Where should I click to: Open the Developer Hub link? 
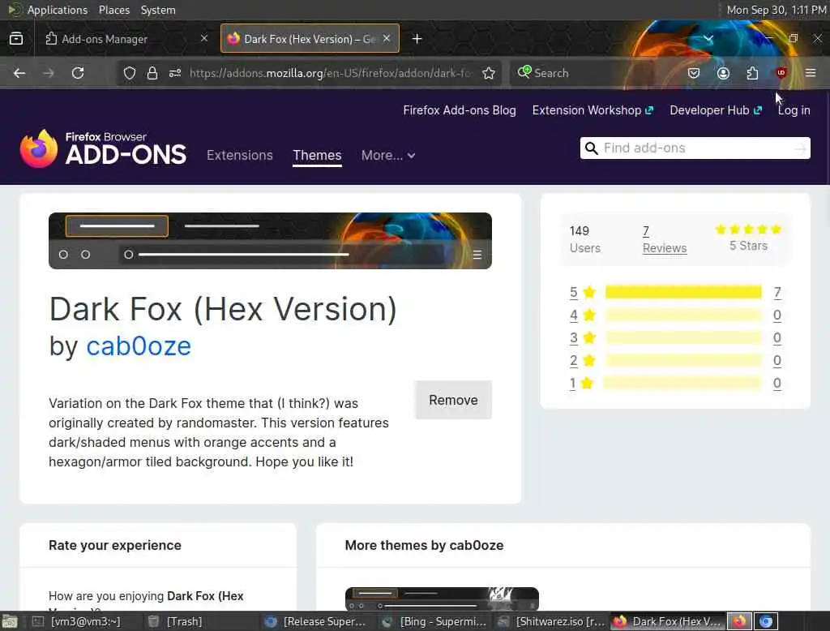(716, 110)
